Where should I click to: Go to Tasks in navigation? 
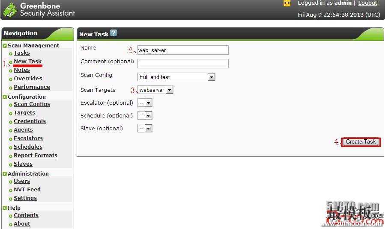22,53
